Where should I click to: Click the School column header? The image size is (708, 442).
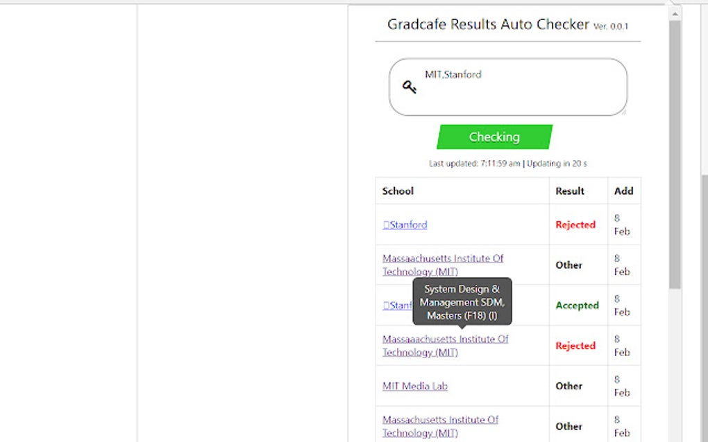[398, 191]
